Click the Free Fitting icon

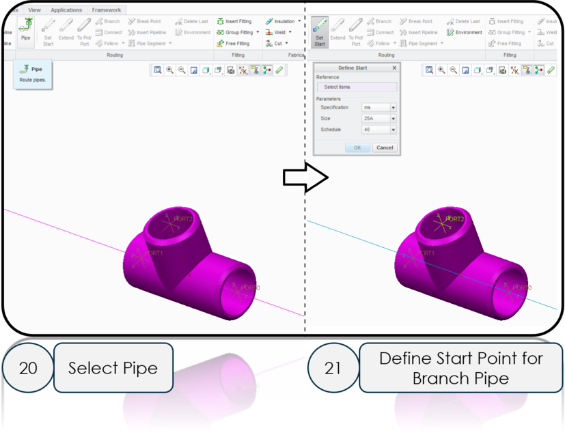pos(234,43)
